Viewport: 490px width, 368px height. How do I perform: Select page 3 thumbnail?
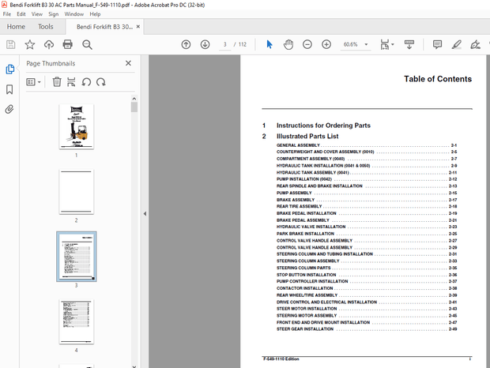(x=76, y=257)
